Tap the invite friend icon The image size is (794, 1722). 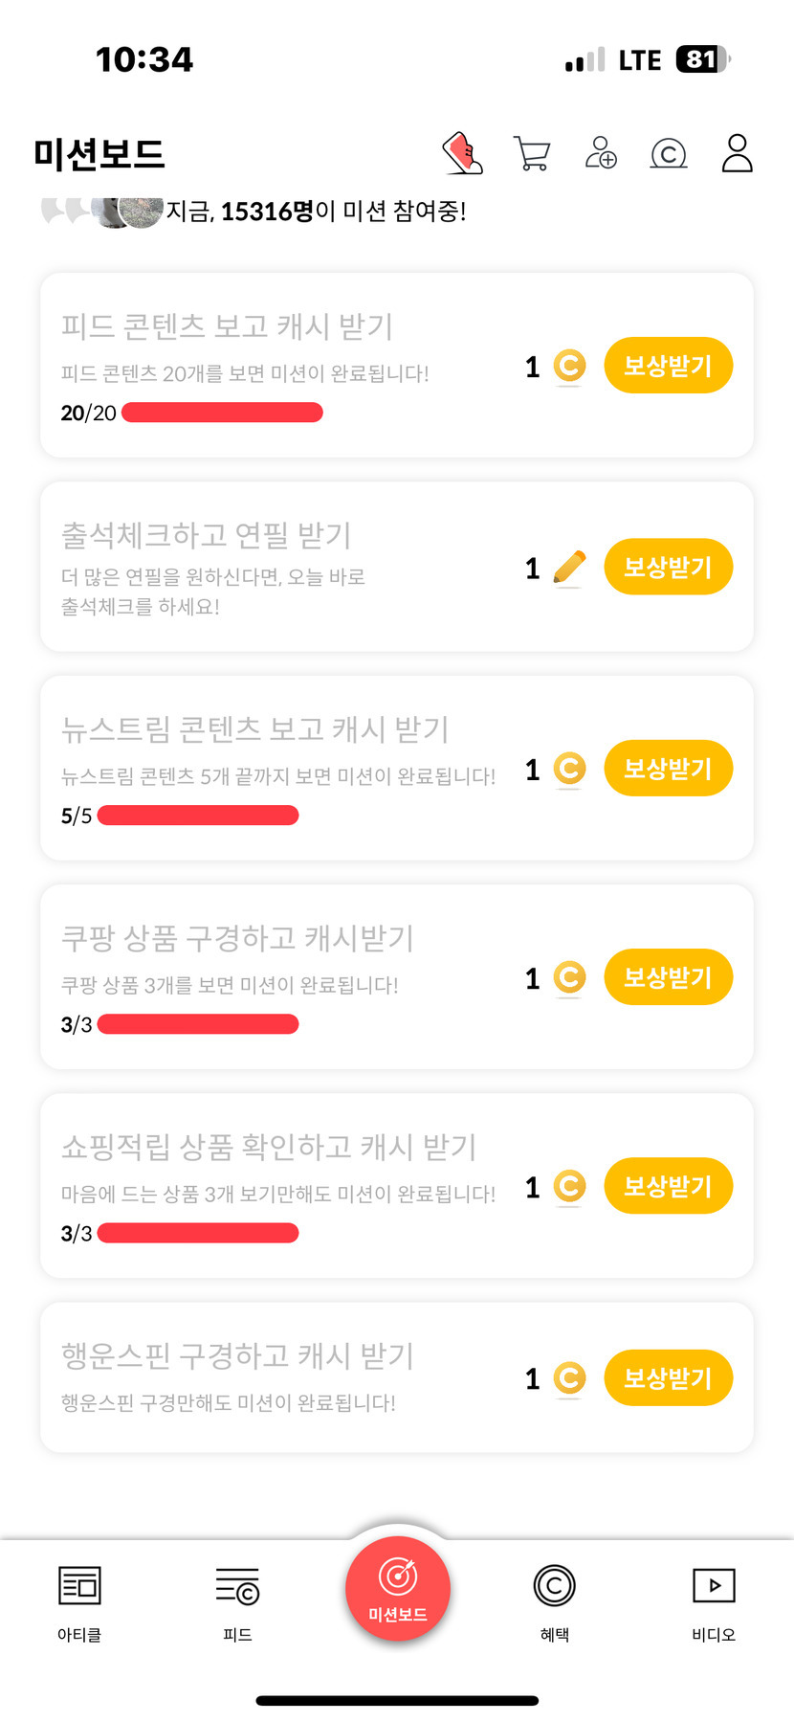(x=601, y=153)
